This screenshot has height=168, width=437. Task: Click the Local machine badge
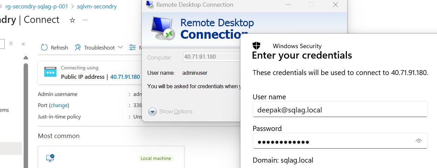click(x=156, y=158)
